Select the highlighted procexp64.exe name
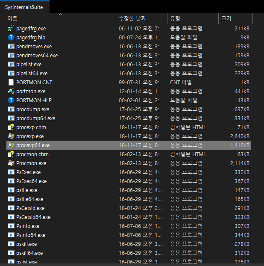Image resolution: width=264 pixels, height=266 pixels. [33, 145]
